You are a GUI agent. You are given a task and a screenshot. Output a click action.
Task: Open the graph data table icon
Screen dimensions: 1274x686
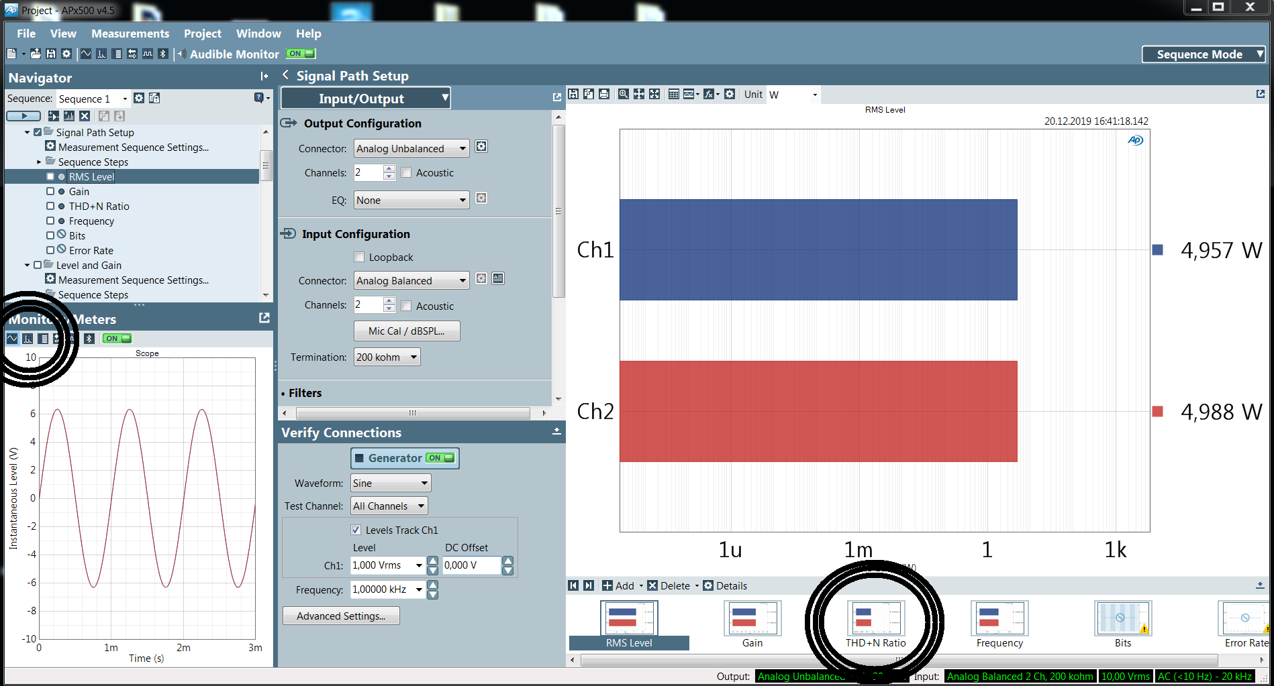click(x=673, y=95)
